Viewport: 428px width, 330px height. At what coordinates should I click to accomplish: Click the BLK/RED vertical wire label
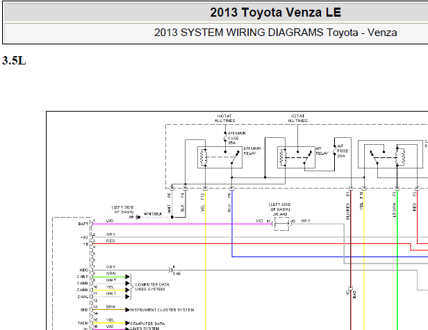(x=347, y=211)
